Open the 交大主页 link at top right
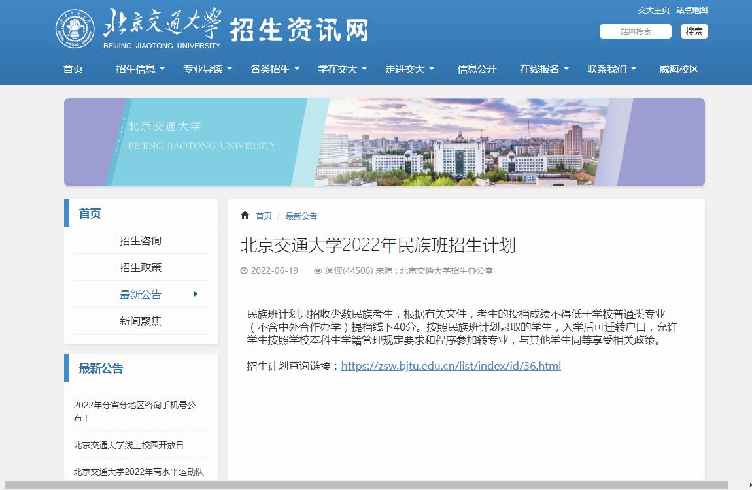The width and height of the screenshot is (752, 490). pos(653,10)
